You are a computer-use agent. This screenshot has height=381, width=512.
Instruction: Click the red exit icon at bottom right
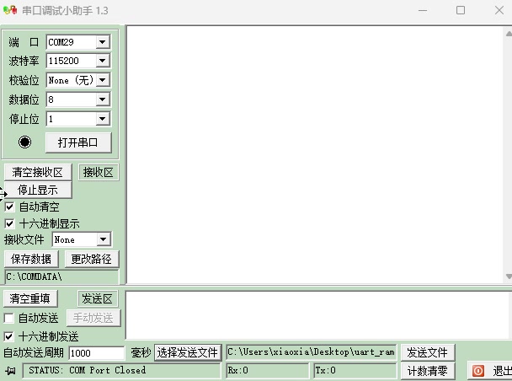477,371
